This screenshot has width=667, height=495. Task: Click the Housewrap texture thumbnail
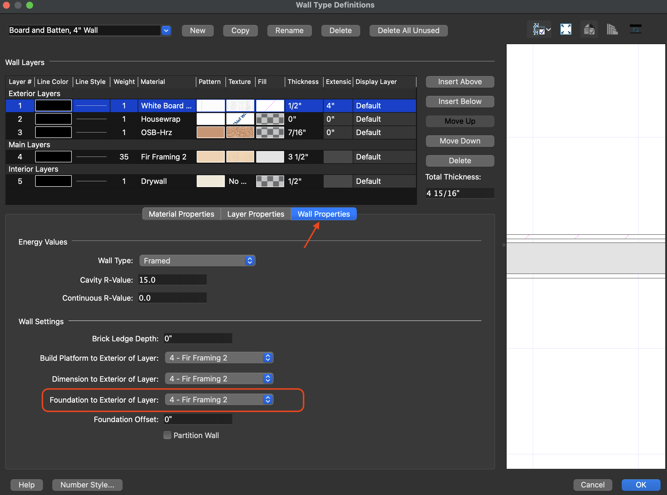(240, 119)
